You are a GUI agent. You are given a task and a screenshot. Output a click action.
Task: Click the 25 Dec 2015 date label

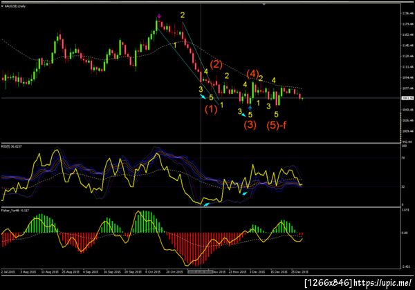[300, 272]
